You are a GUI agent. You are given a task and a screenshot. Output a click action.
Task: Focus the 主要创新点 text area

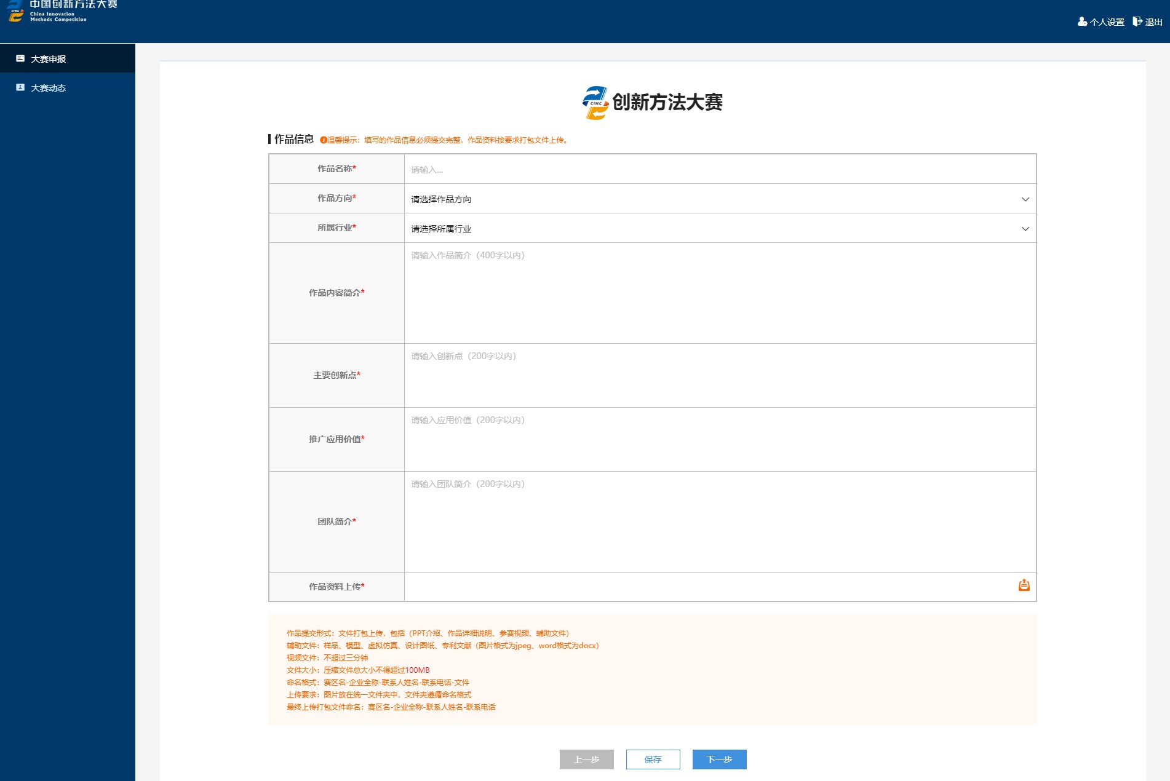720,375
